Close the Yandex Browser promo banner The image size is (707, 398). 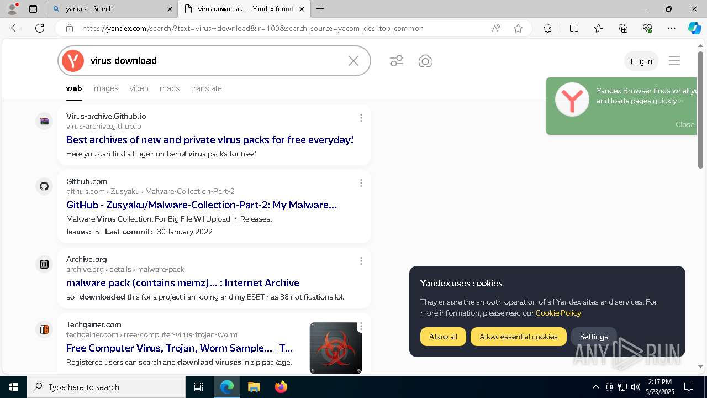685,124
